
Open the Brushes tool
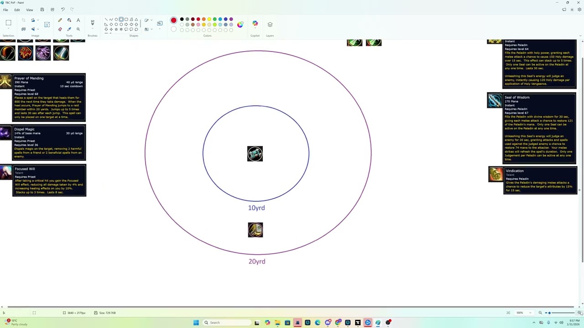[x=92, y=23]
